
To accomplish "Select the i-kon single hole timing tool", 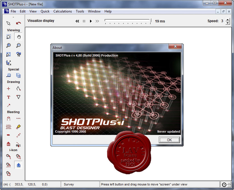I will point(9,156).
